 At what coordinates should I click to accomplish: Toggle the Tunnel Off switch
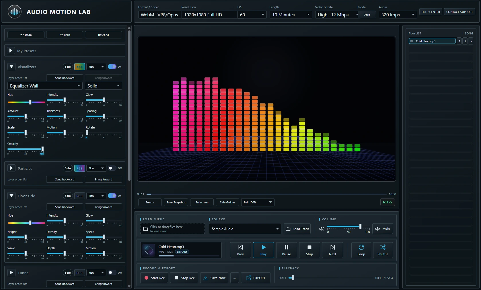click(x=112, y=273)
